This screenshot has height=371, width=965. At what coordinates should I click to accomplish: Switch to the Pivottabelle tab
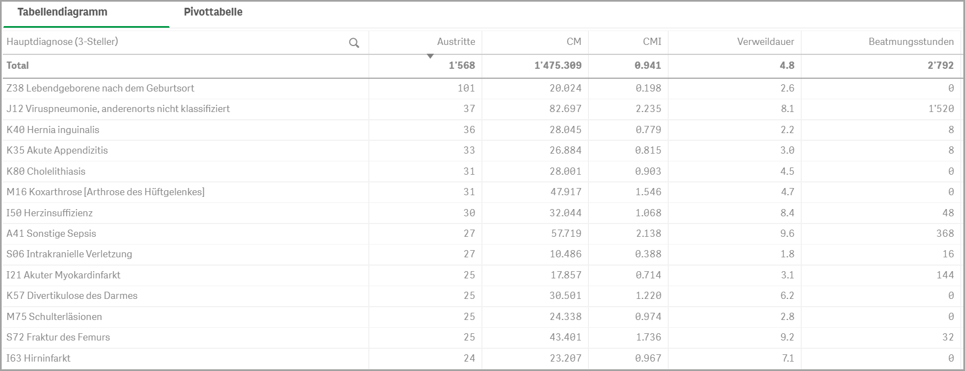(213, 12)
